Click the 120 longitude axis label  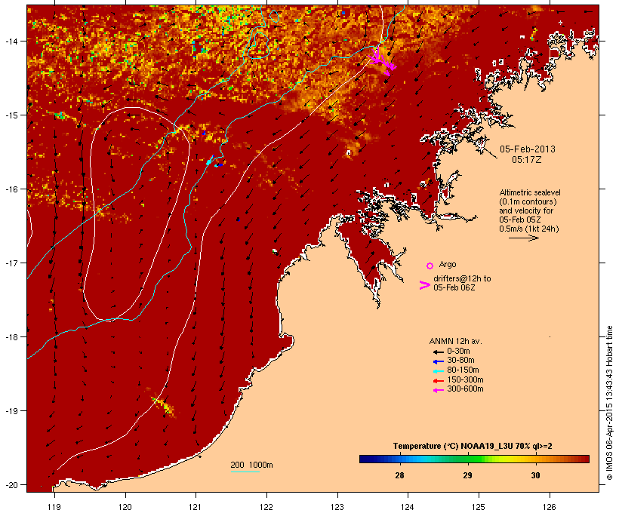[125, 507]
